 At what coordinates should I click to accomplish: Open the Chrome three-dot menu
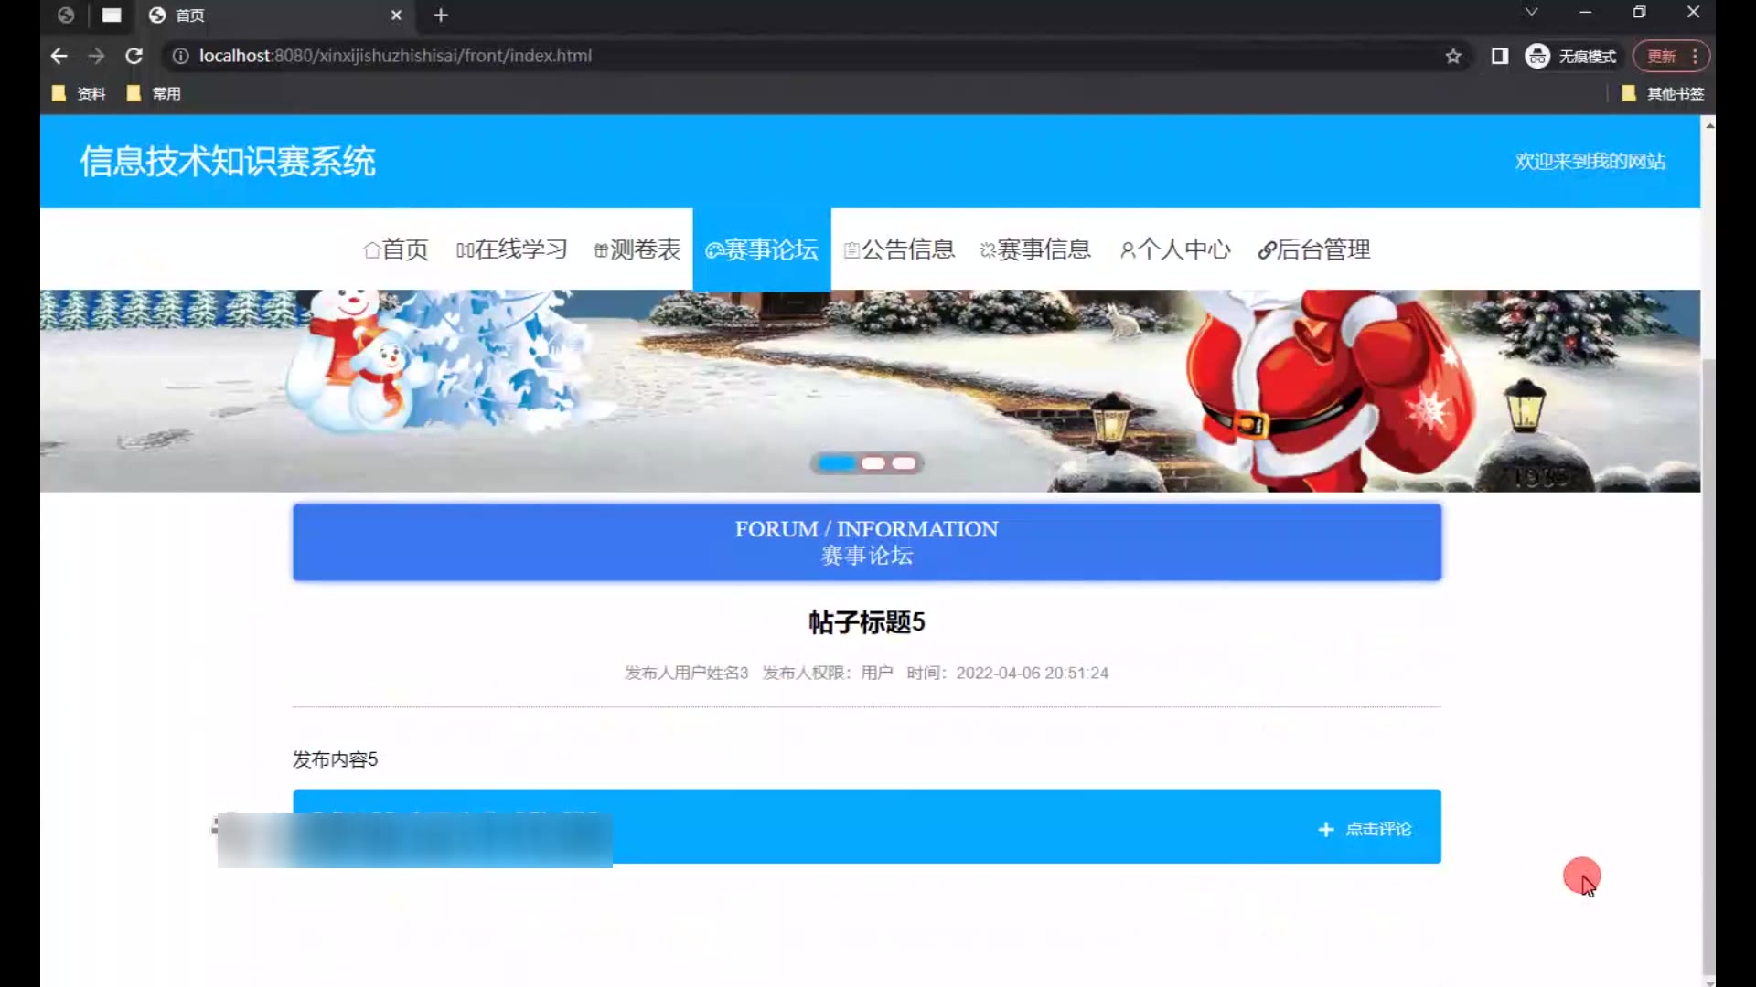1695,57
